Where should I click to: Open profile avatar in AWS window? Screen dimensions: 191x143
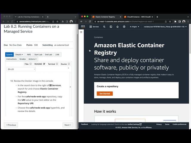pos(184,21)
